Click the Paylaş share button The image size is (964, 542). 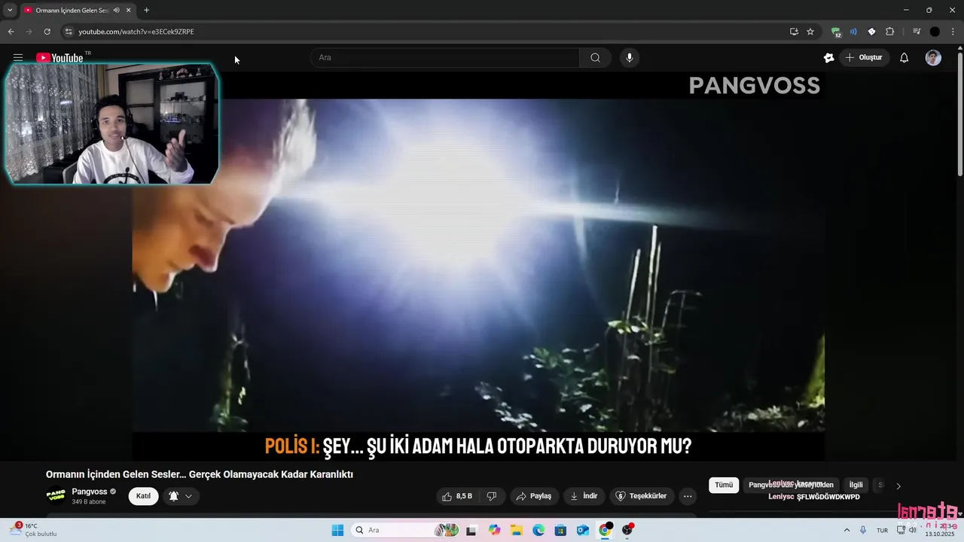click(534, 496)
